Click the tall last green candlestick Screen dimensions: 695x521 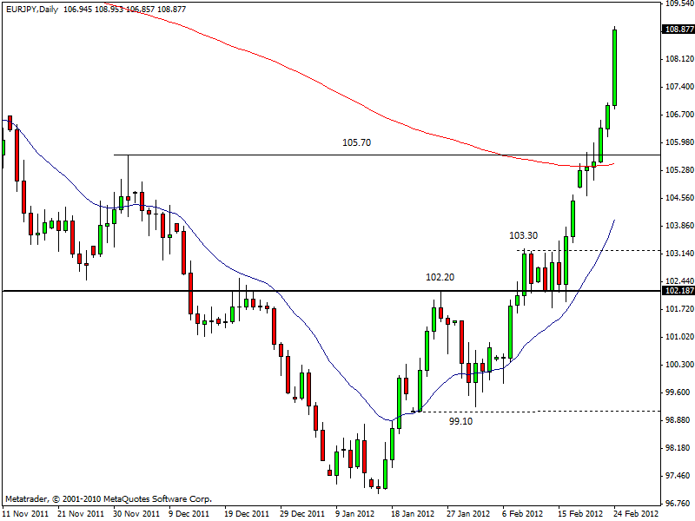614,68
